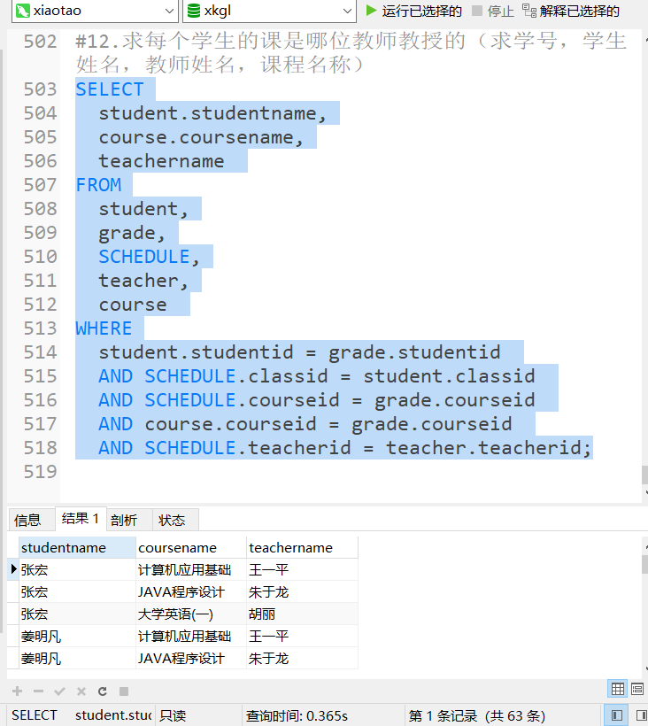Click the refresh results icon
The height and width of the screenshot is (726, 648).
click(x=103, y=691)
